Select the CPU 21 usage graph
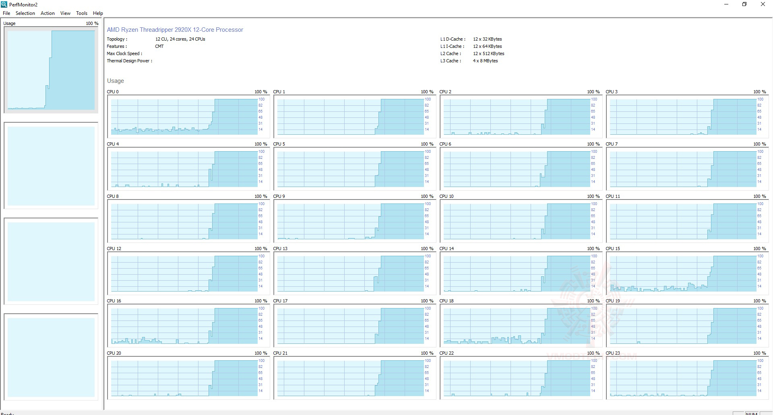Viewport: 773px width, 415px height. pyautogui.click(x=355, y=378)
